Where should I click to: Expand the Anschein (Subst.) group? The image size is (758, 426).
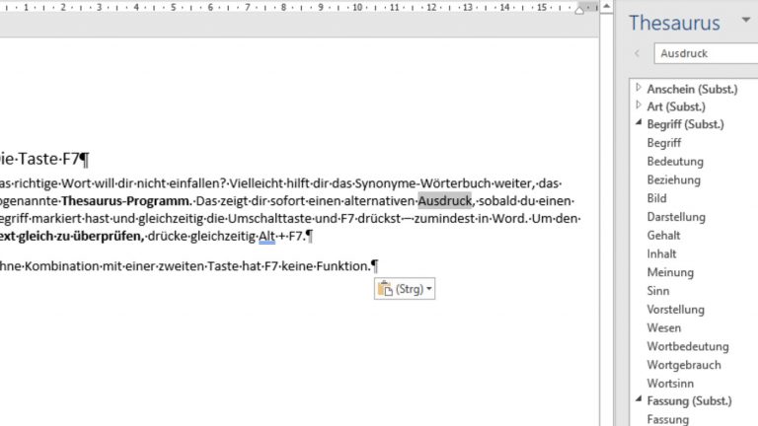click(x=639, y=88)
